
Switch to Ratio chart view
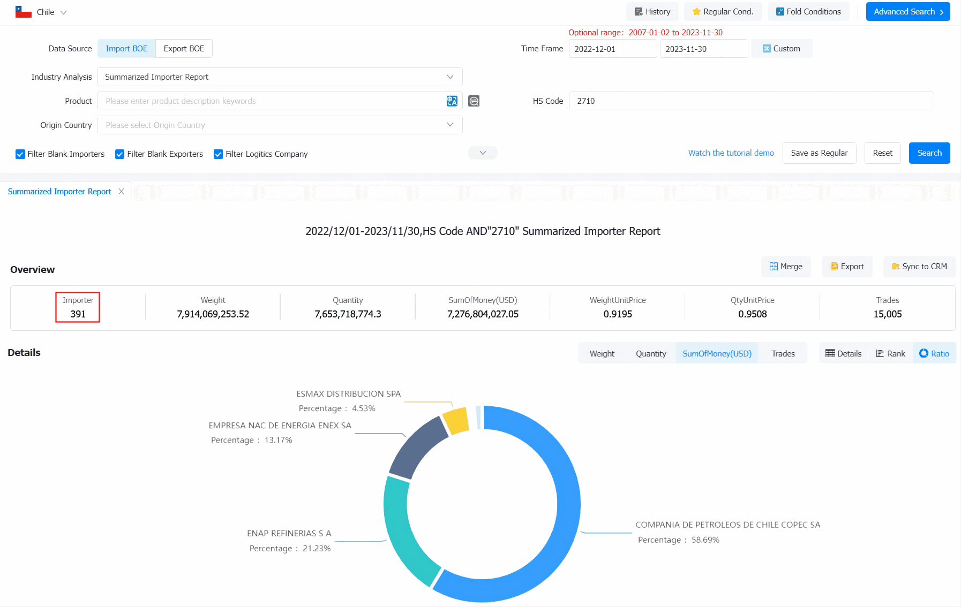[x=934, y=353]
